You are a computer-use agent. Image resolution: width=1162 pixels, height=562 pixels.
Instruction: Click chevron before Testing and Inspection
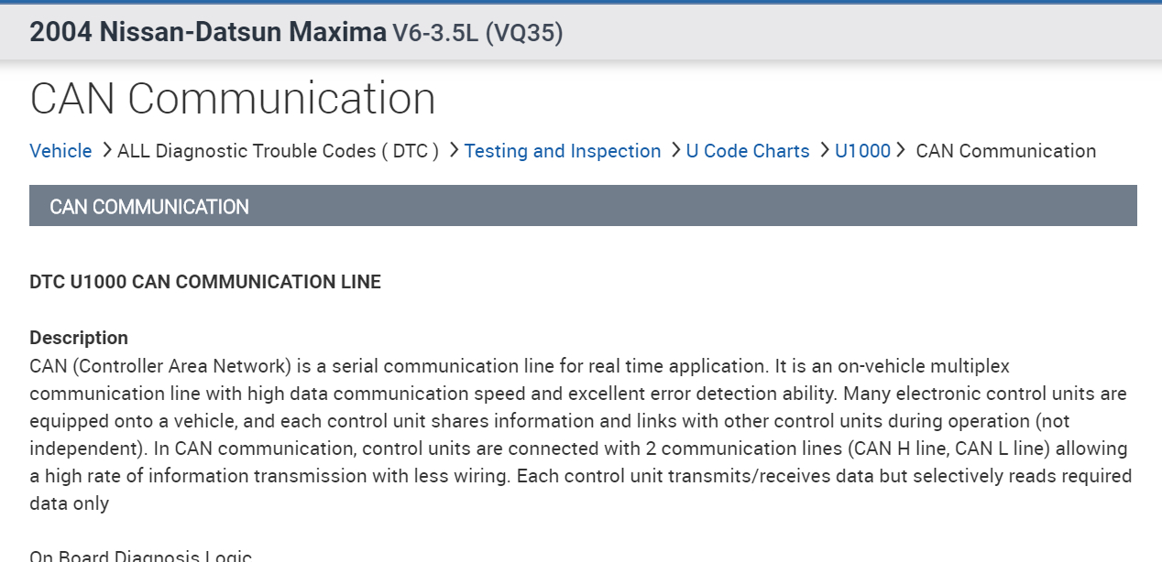click(454, 150)
